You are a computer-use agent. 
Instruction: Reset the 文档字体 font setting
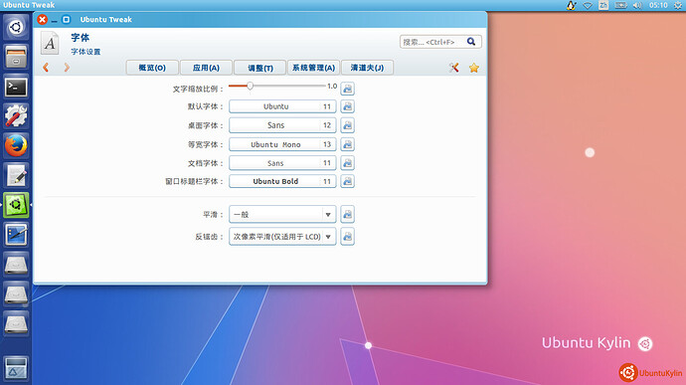pyautogui.click(x=347, y=163)
